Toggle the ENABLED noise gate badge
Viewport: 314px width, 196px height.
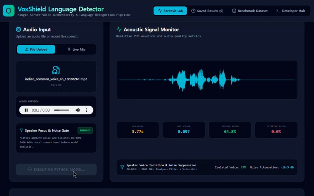tap(85, 130)
